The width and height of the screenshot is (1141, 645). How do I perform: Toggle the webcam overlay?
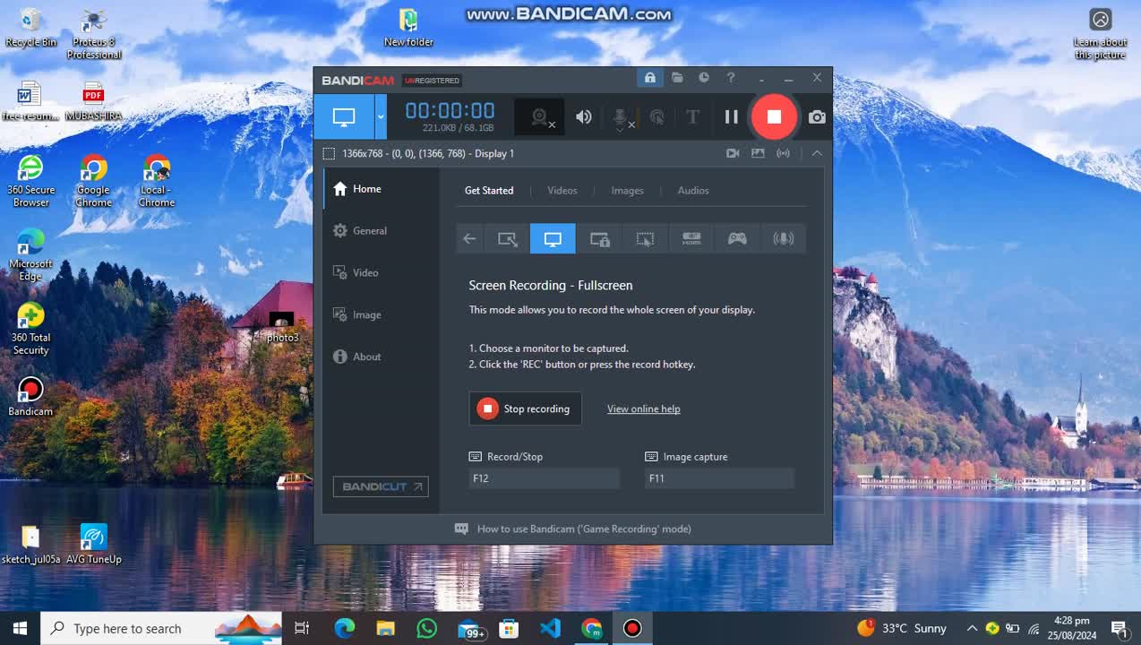point(540,117)
